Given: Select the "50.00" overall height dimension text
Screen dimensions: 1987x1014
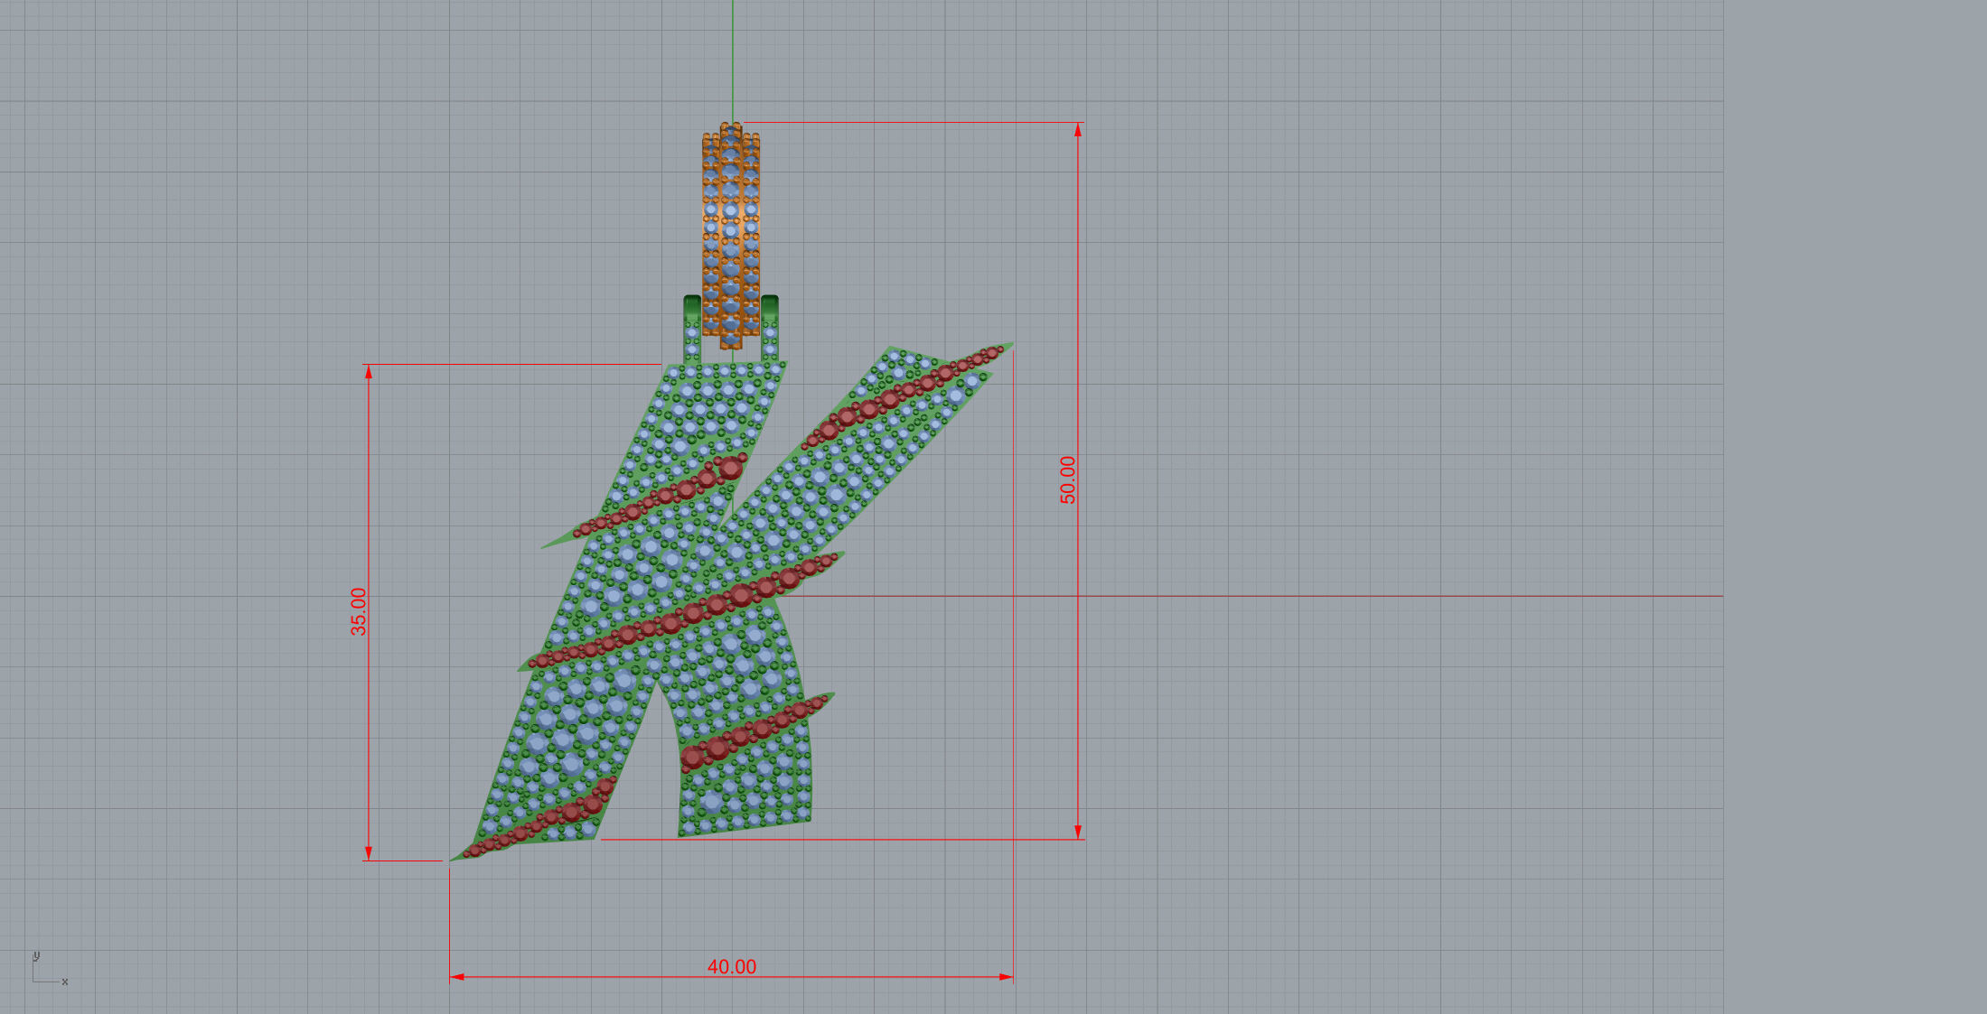Looking at the screenshot, I should (1068, 479).
